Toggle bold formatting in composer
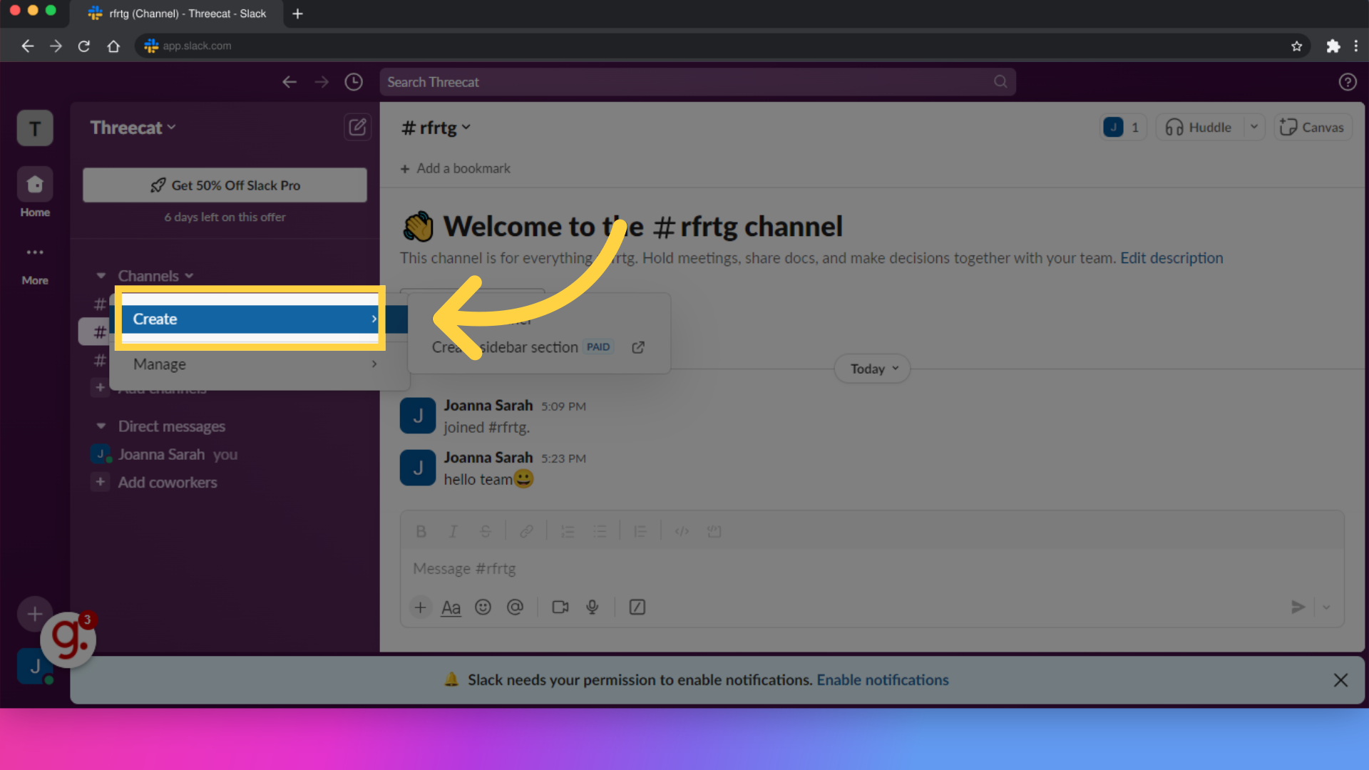 click(421, 531)
